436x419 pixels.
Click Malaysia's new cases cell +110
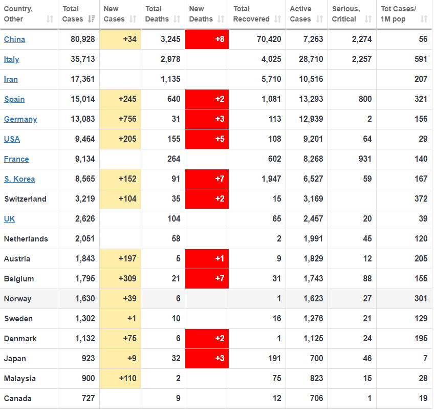120,379
